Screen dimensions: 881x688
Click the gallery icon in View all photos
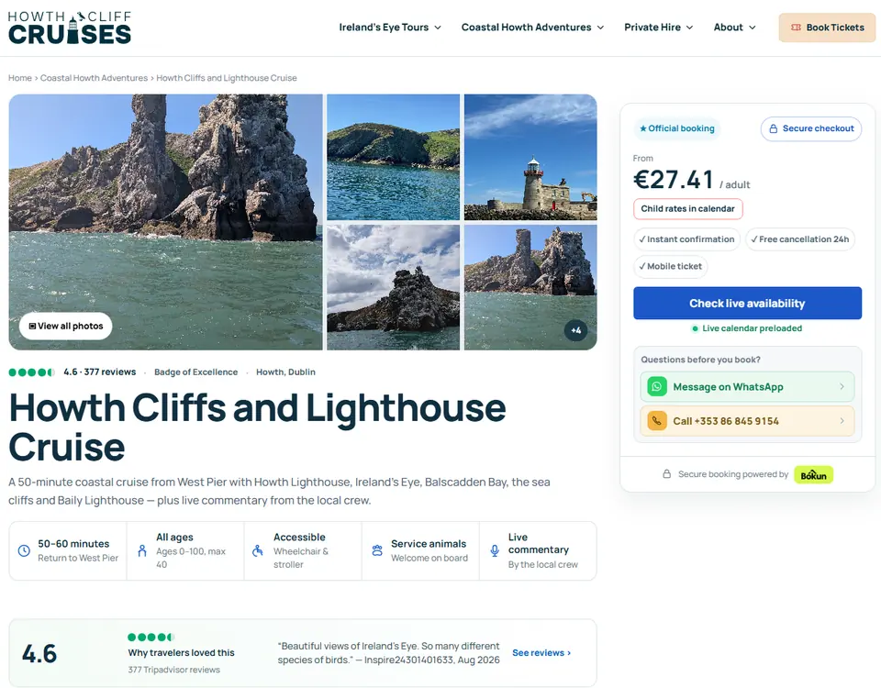[x=32, y=326]
